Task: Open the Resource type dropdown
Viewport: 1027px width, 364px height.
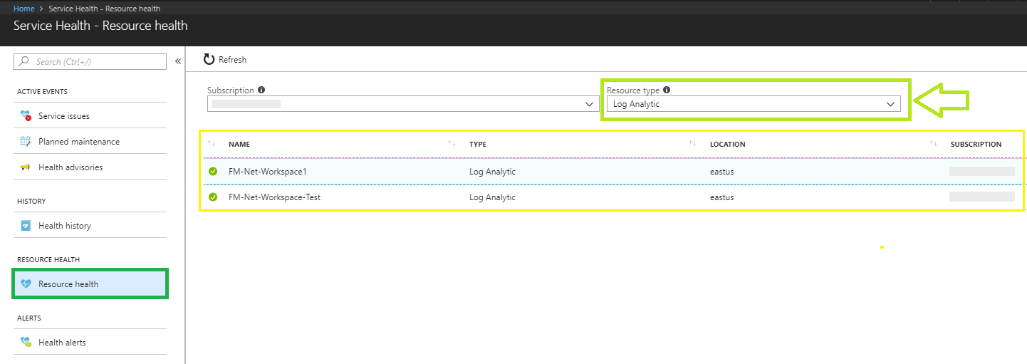Action: [754, 104]
